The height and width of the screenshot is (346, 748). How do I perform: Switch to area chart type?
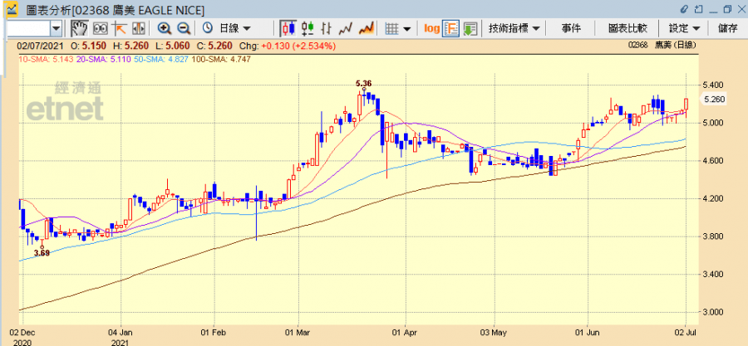click(366, 28)
